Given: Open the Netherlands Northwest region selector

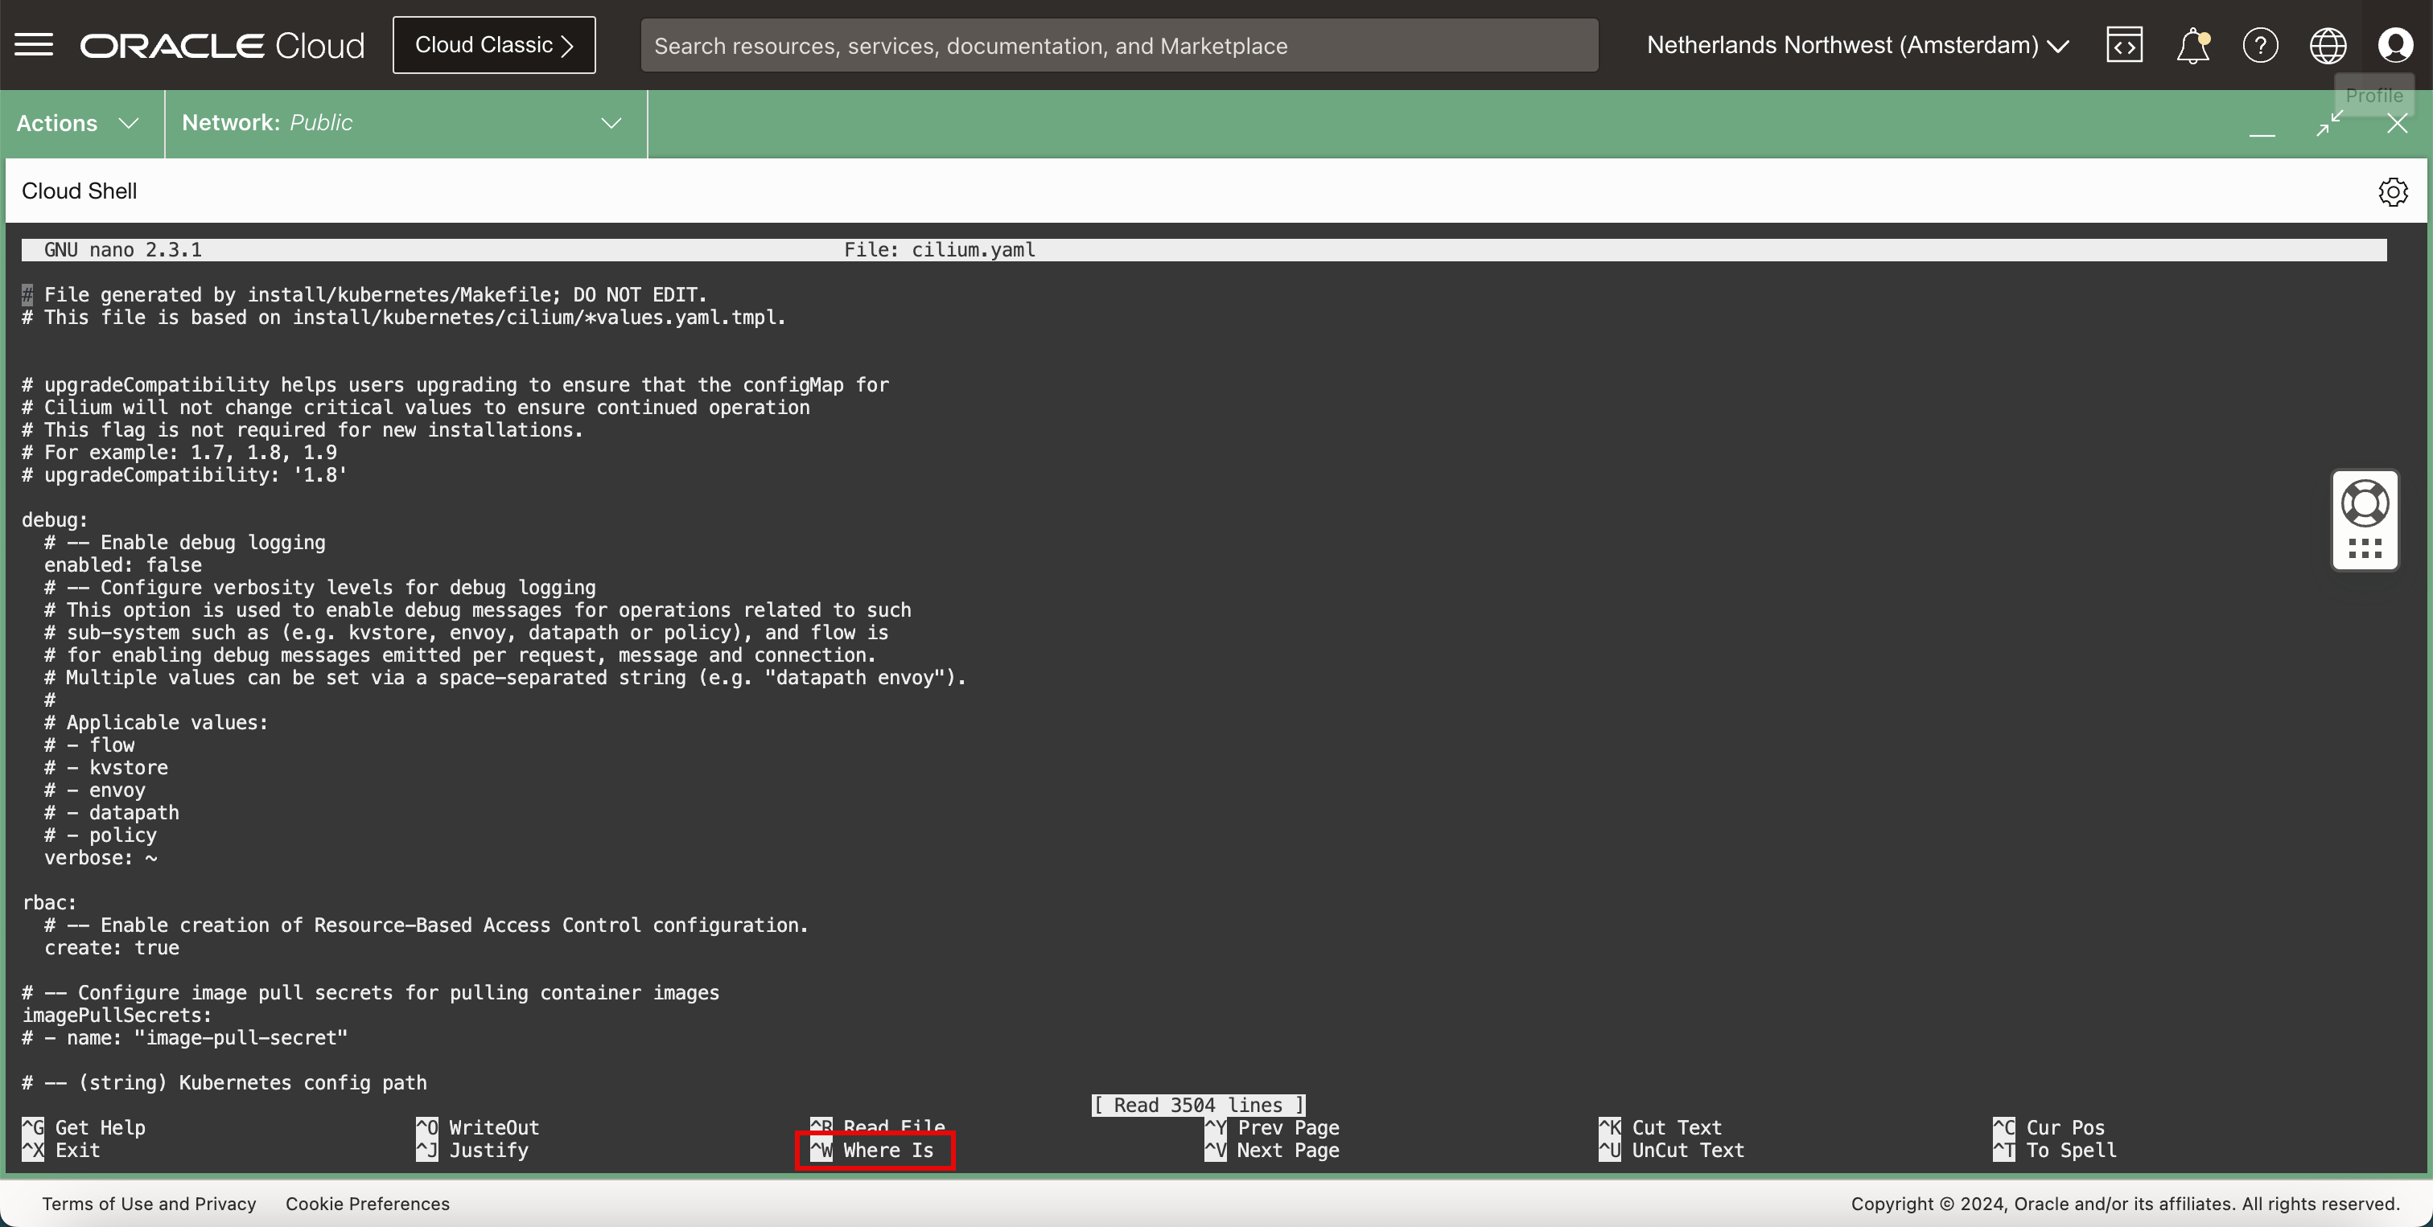Looking at the screenshot, I should coord(1857,44).
